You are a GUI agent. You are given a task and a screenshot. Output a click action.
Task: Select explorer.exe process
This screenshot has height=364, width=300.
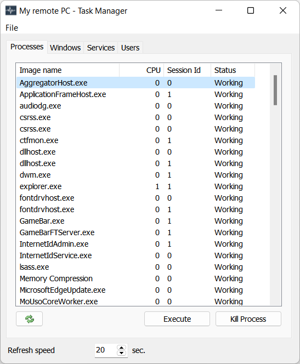[135, 186]
